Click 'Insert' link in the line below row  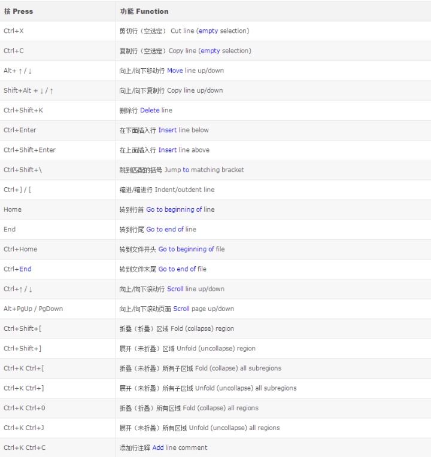click(x=168, y=130)
